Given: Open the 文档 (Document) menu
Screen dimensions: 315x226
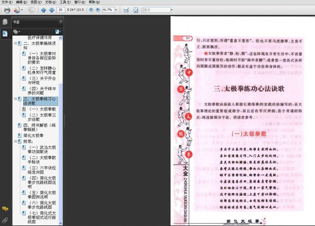Looking at the screenshot, I should click(50, 2).
